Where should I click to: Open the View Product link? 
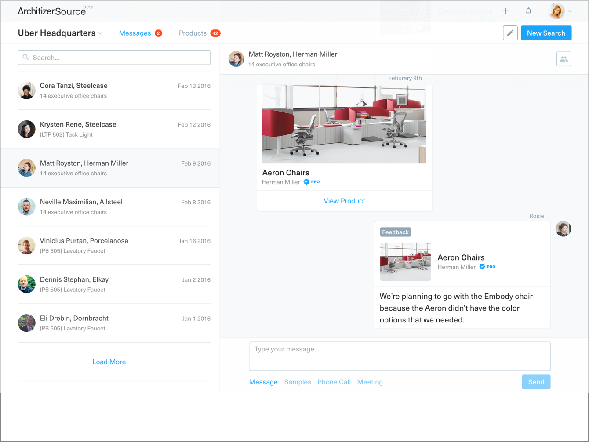tap(344, 201)
